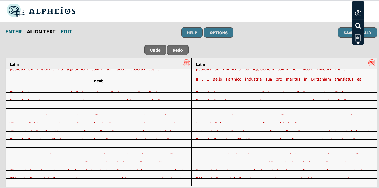The image size is (379, 188).
Task: Open the hamburger navigation menu
Action: [x=2, y=11]
